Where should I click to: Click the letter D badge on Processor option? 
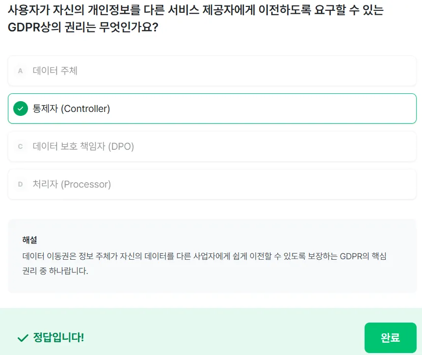pyautogui.click(x=20, y=184)
